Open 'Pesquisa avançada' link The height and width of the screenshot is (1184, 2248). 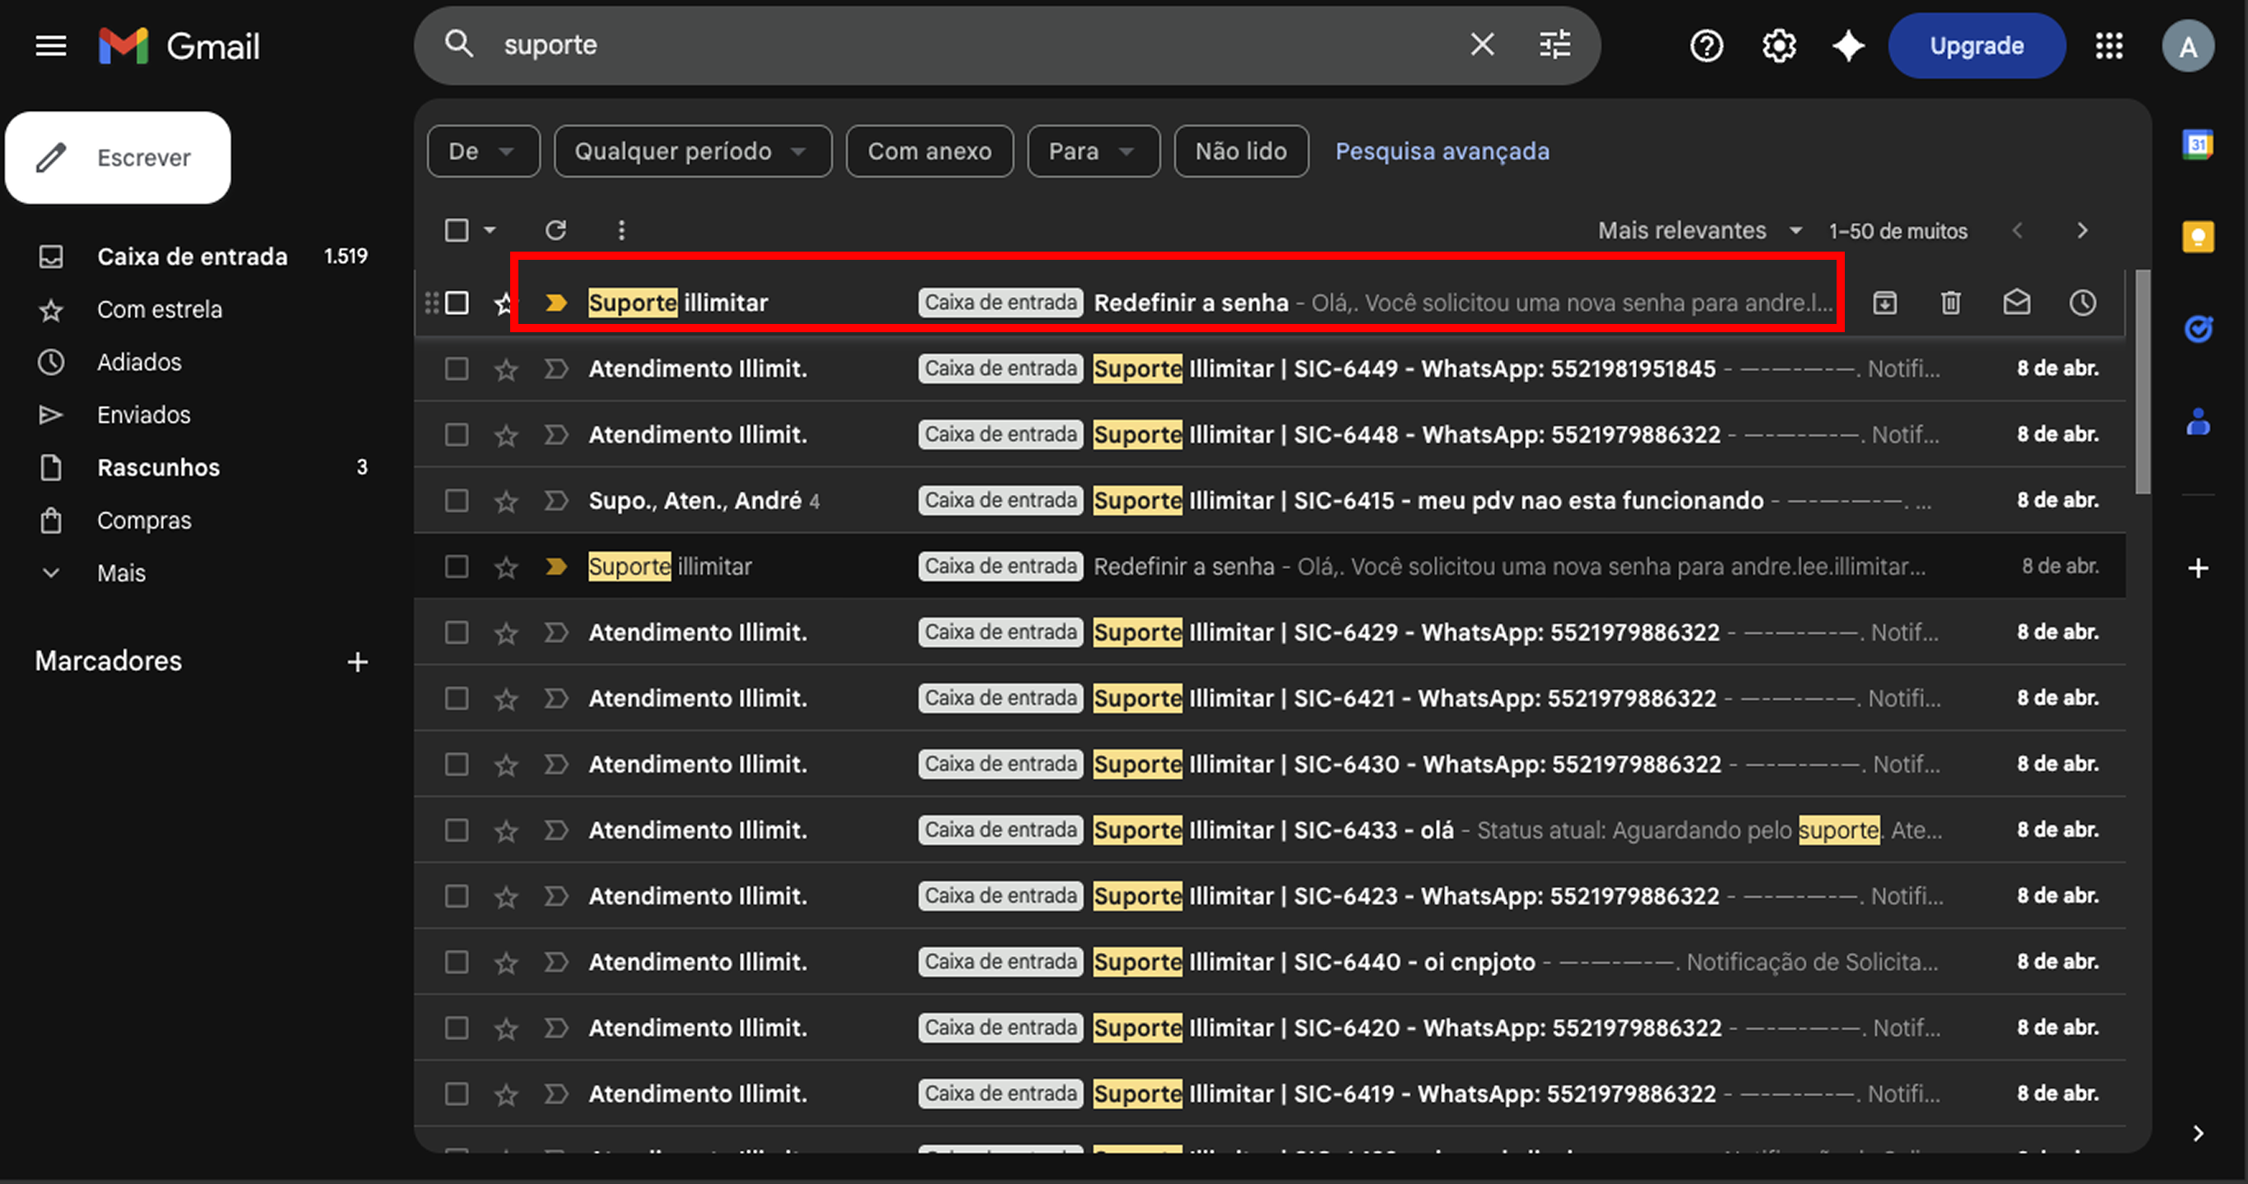pos(1442,152)
